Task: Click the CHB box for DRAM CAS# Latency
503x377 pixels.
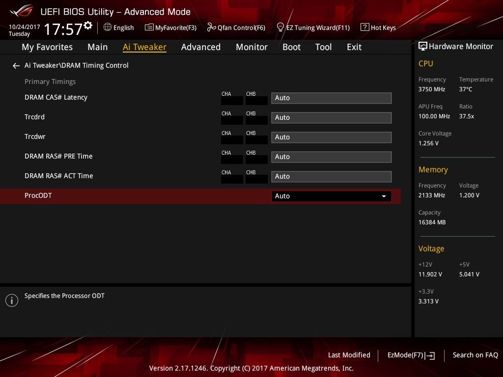Action: pos(256,101)
